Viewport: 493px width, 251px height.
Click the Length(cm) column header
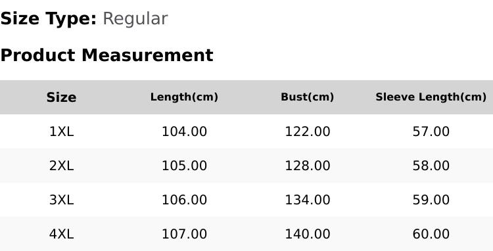(x=184, y=97)
